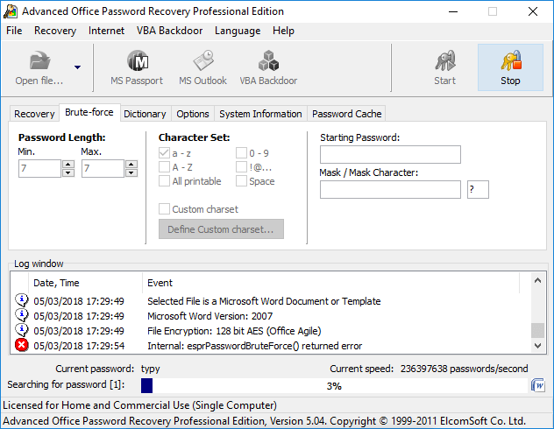Select the Brute-force tab
The height and width of the screenshot is (429, 554).
coord(89,112)
